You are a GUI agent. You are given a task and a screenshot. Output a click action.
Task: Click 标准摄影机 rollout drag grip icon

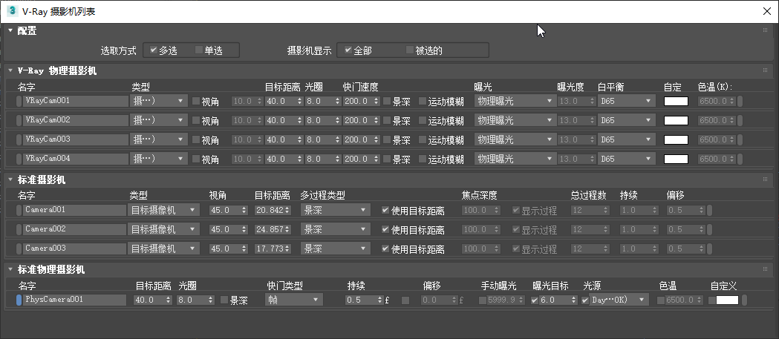coord(765,180)
